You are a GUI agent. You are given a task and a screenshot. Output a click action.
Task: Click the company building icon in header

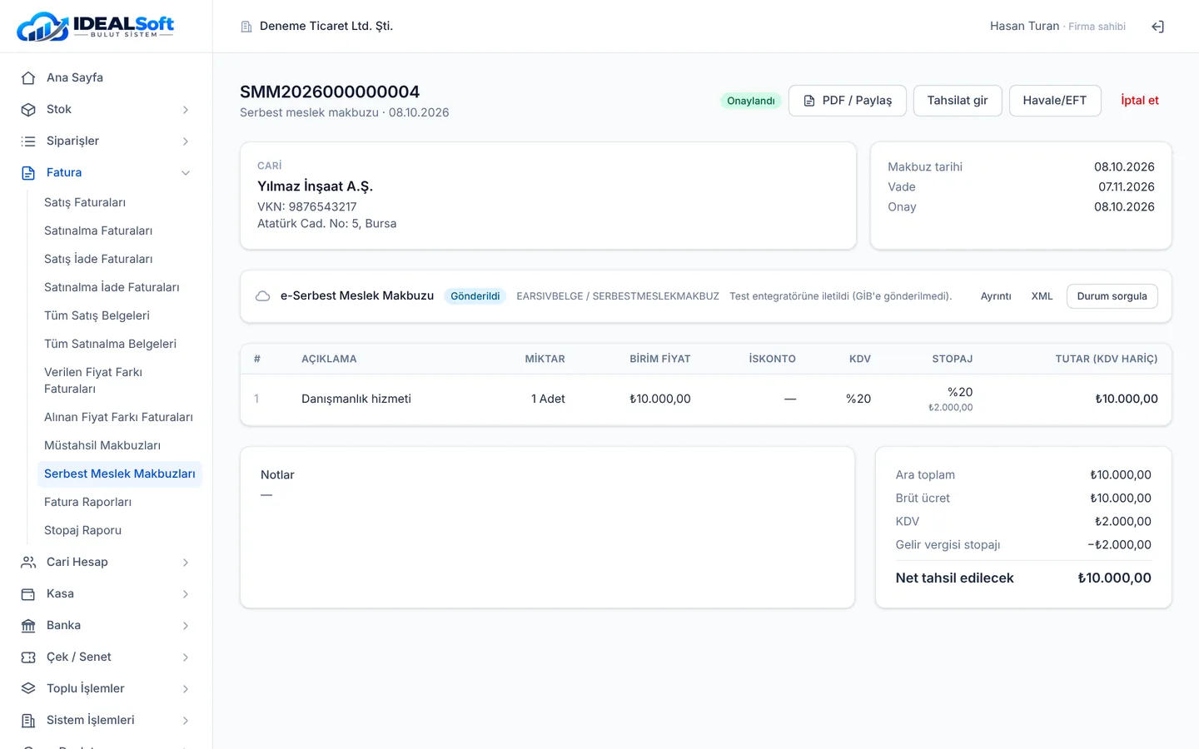click(x=246, y=27)
